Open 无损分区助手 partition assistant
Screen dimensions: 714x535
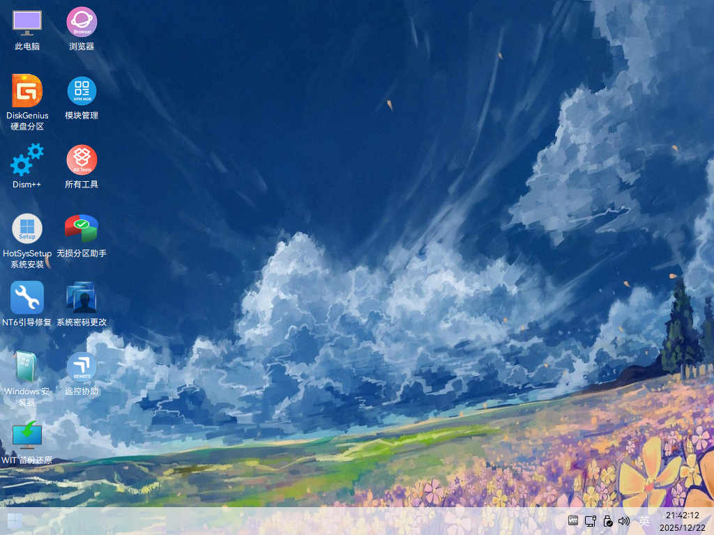pos(82,228)
